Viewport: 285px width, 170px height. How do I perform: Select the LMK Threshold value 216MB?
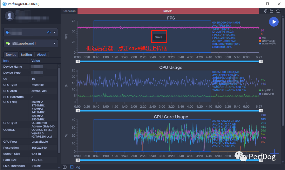pyautogui.click(x=36, y=166)
